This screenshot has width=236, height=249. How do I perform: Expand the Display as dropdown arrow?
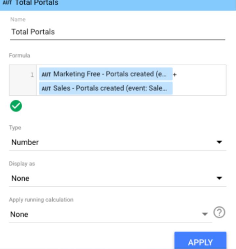tap(219, 178)
